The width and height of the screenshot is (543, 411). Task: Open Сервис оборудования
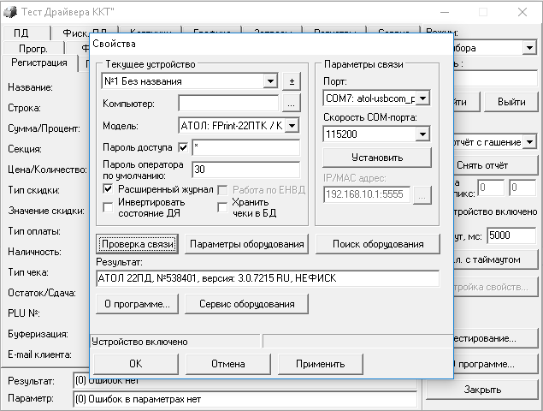[x=246, y=303]
